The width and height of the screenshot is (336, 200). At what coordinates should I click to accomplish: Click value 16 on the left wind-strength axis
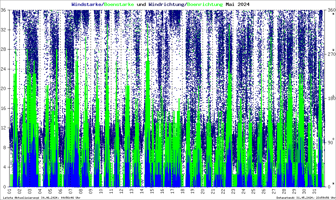coord(3,108)
